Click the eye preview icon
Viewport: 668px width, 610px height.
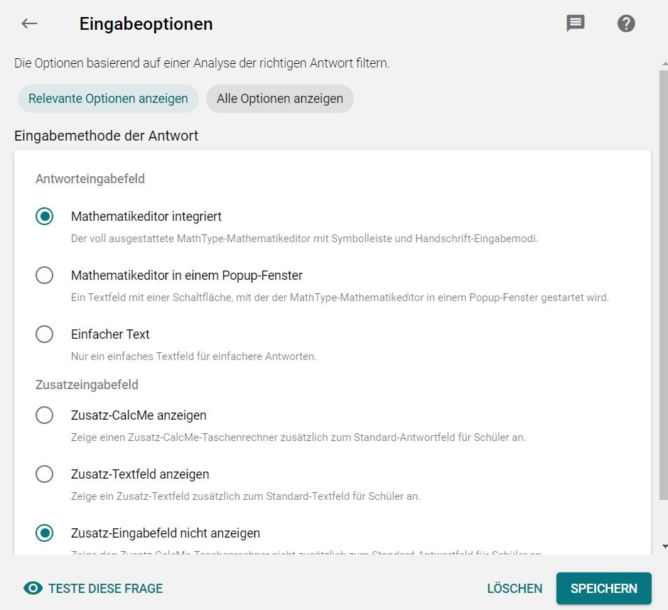27,588
